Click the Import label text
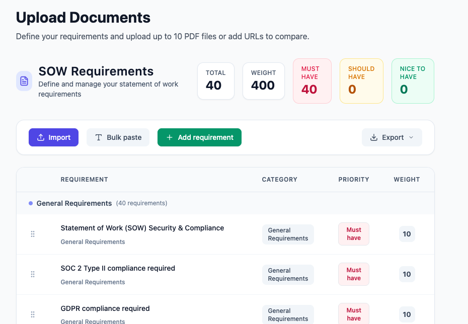This screenshot has height=324, width=468. point(59,137)
